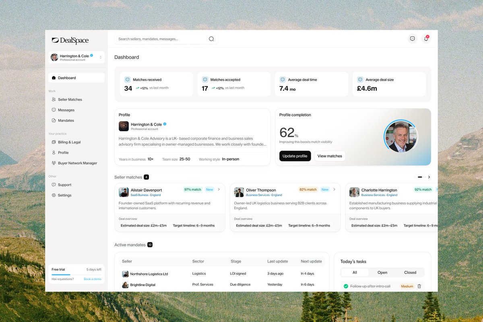Select the Closed tab in Today's tasks
Image resolution: width=483 pixels, height=322 pixels.
(410, 272)
